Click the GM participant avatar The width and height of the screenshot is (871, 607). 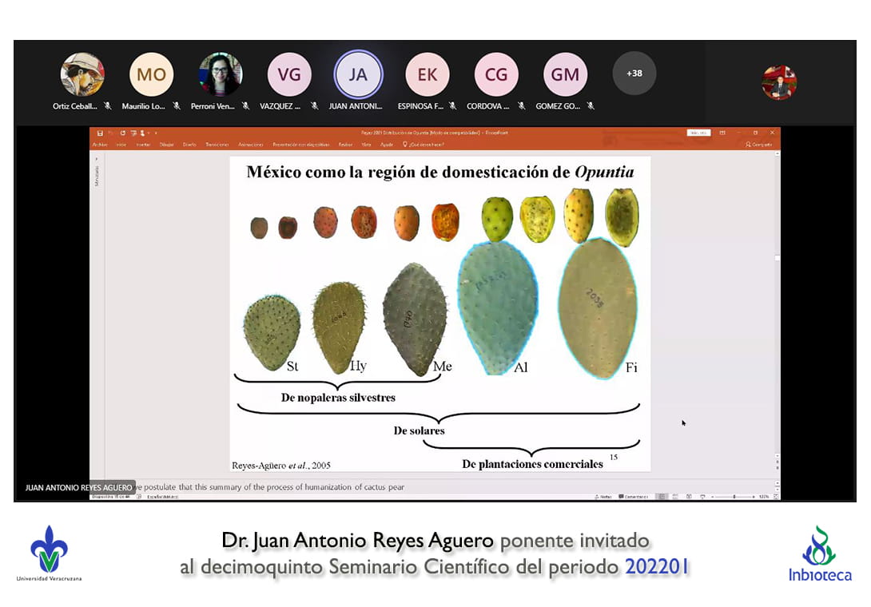click(x=565, y=74)
